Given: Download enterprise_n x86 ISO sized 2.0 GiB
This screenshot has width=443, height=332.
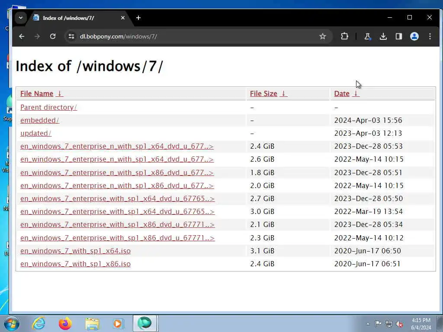Looking at the screenshot, I should click(x=117, y=185).
